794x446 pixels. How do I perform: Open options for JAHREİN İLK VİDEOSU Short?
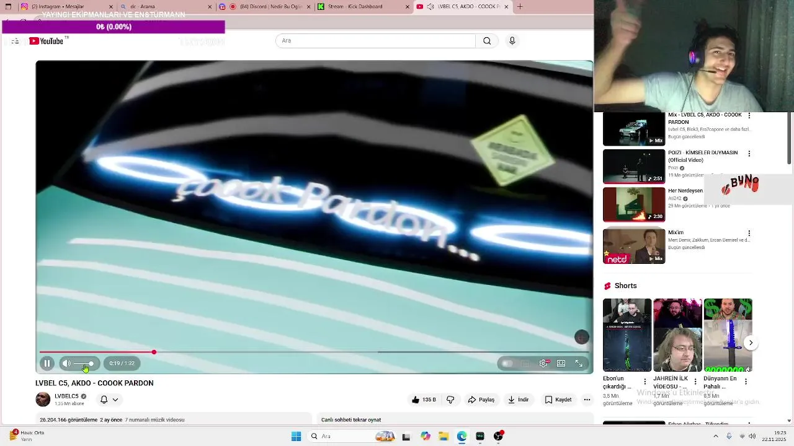[x=695, y=382]
